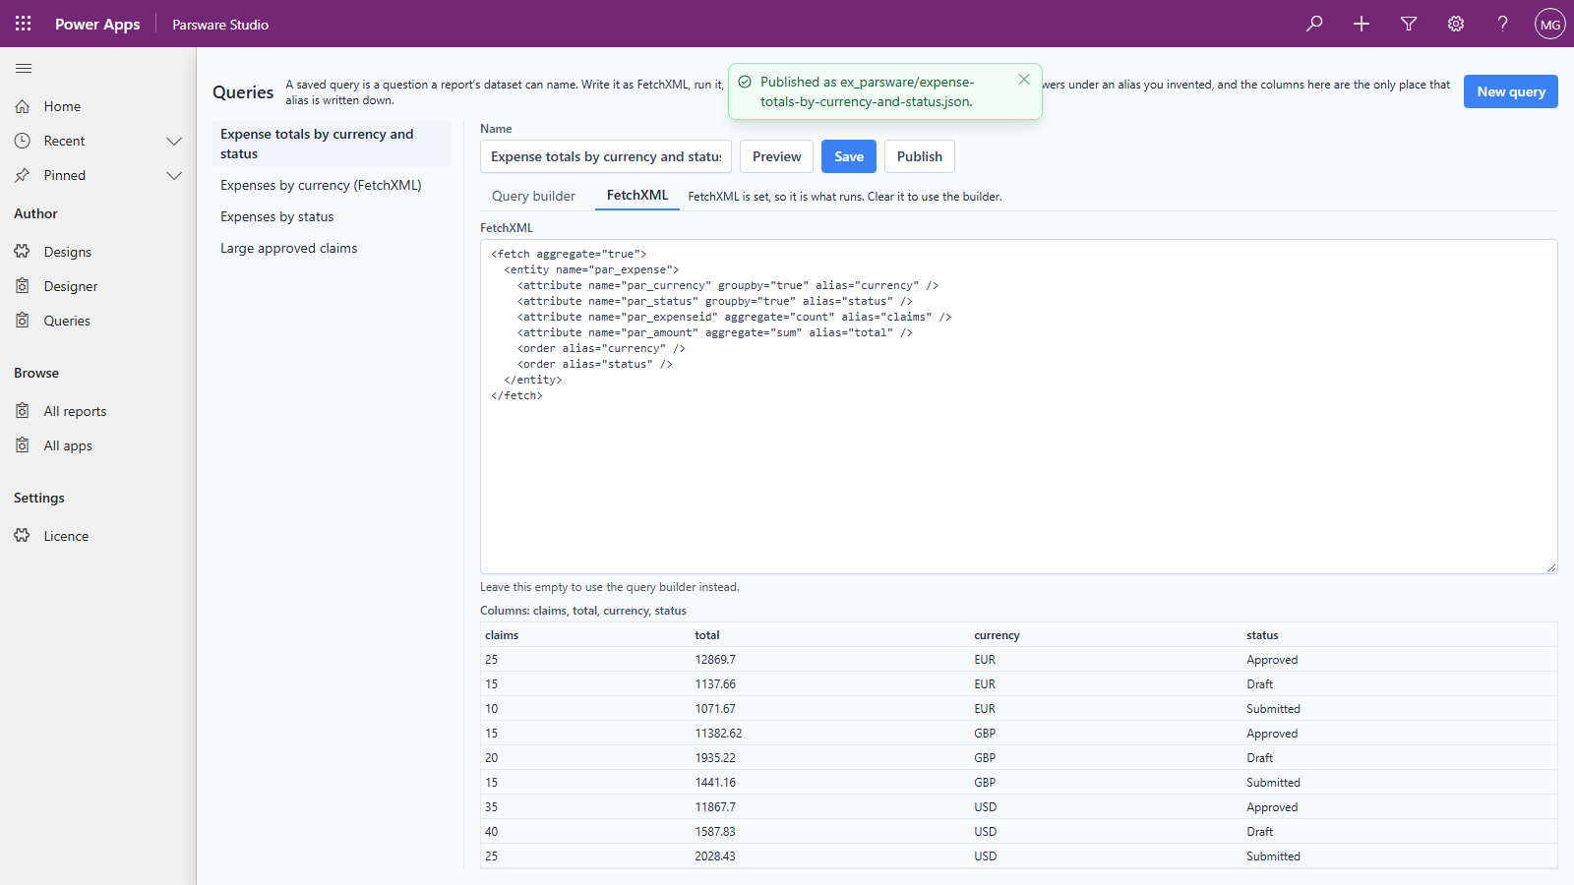Switch to Query builder tab
The width and height of the screenshot is (1574, 885).
[533, 196]
